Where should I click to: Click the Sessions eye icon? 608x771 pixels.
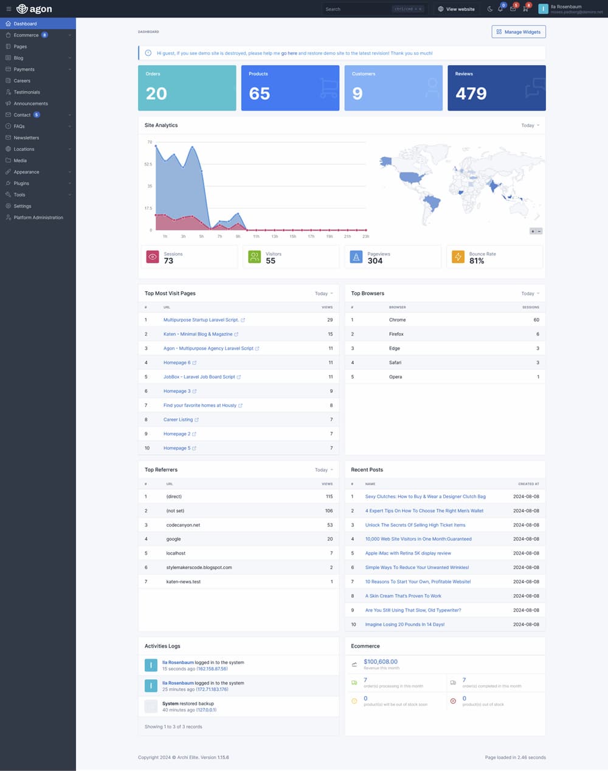click(153, 257)
